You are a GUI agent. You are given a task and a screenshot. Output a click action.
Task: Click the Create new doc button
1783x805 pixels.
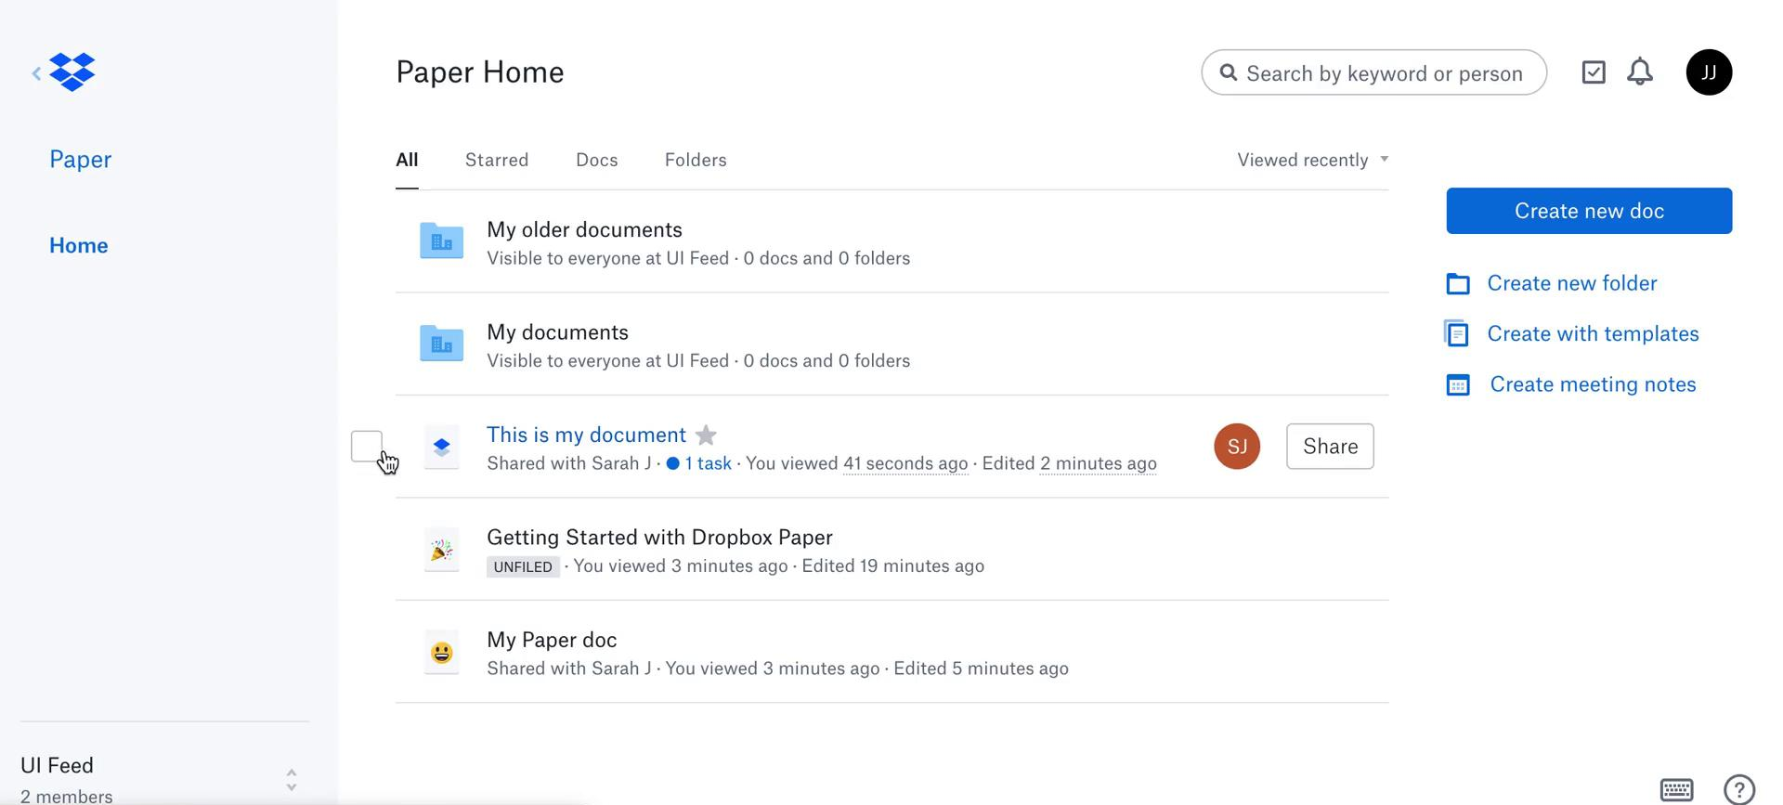[x=1589, y=211]
